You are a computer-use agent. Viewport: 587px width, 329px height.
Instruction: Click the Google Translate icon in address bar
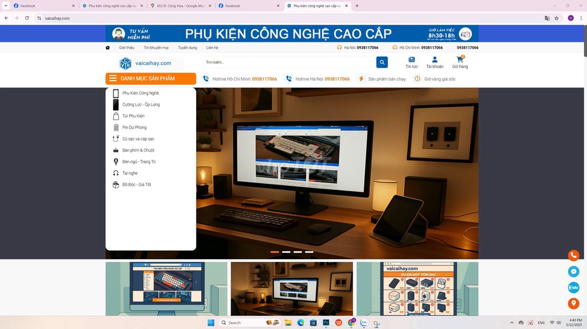point(547,18)
